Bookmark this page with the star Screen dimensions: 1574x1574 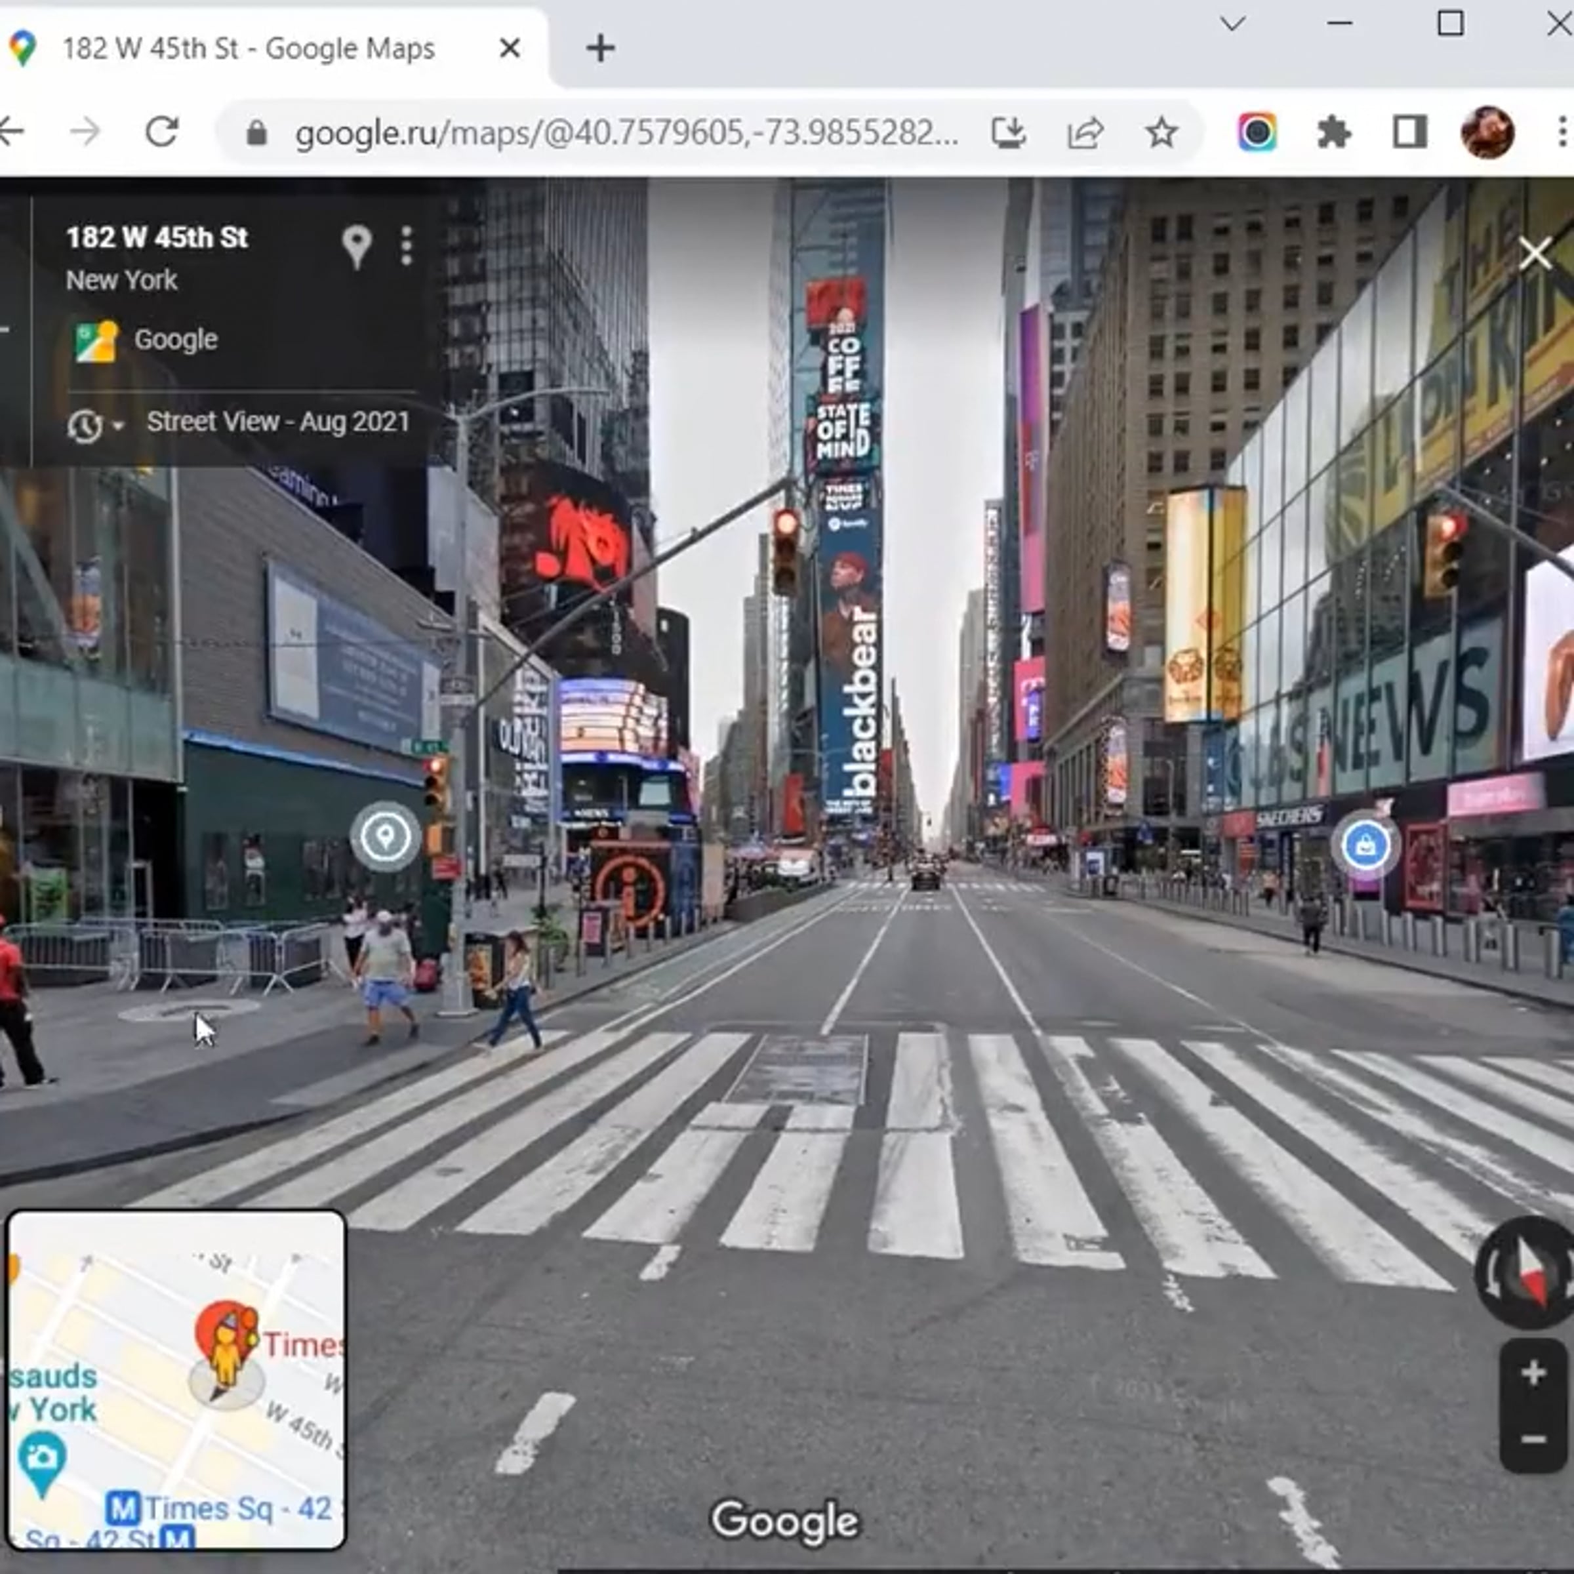coord(1161,132)
